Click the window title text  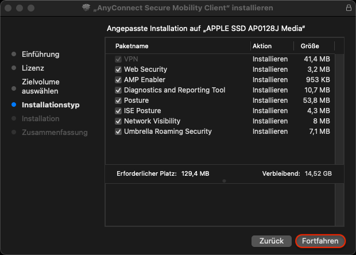(x=183, y=8)
